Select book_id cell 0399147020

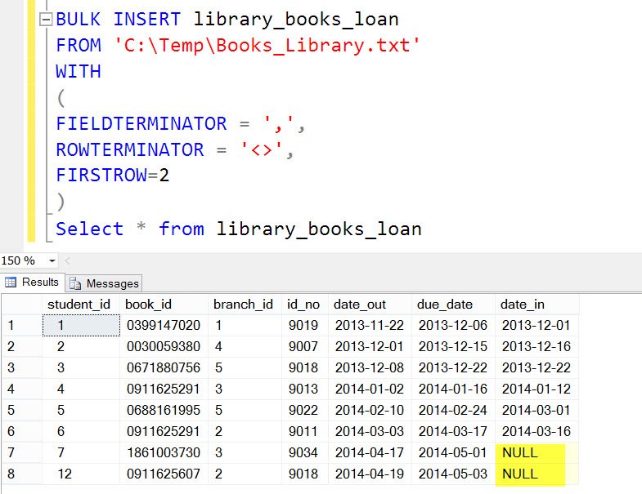pos(164,326)
